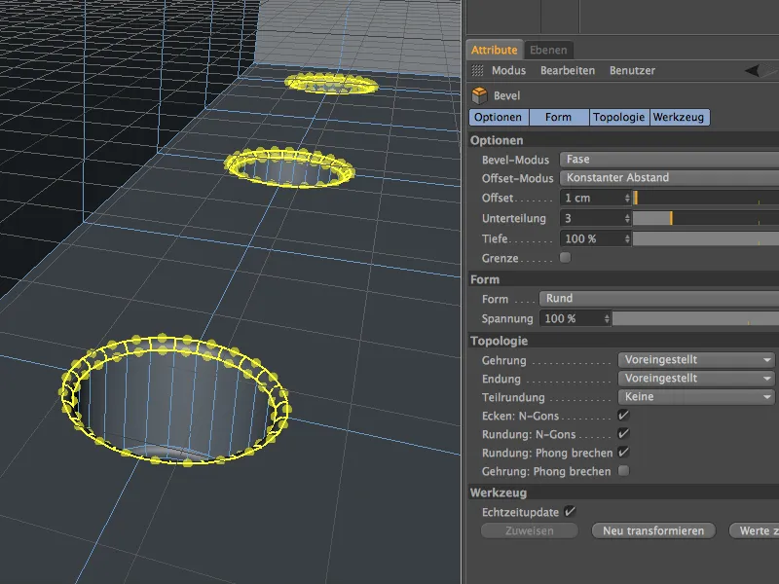This screenshot has height=584, width=779.
Task: Click the Offset stepper arrows
Action: (627, 199)
